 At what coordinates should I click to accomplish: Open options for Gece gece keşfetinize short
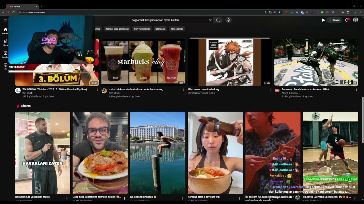coord(125,198)
